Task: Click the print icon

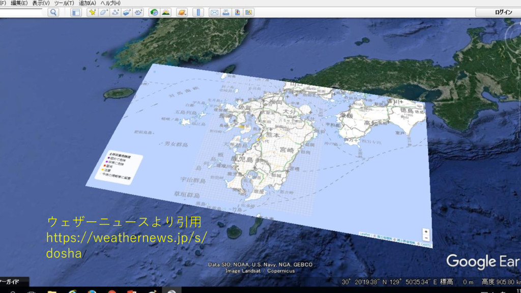Action: (x=226, y=13)
